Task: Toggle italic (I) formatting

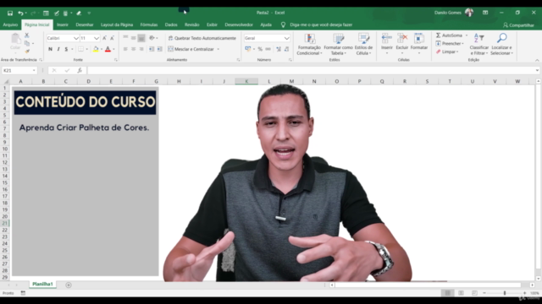Action: 58,49
